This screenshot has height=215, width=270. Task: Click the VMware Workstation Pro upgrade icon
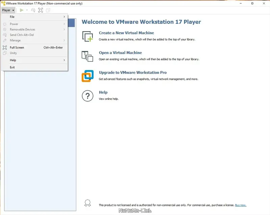tap(87, 76)
